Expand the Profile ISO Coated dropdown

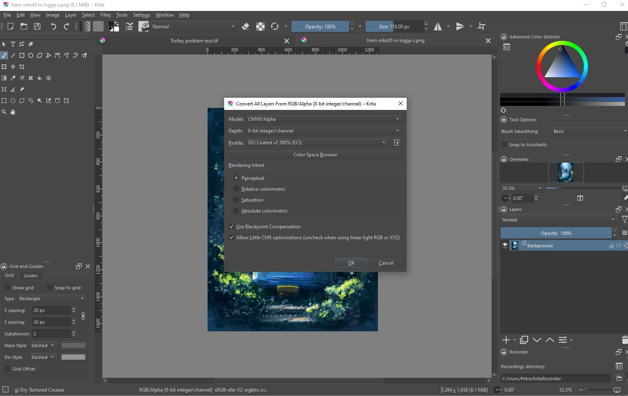(x=317, y=143)
